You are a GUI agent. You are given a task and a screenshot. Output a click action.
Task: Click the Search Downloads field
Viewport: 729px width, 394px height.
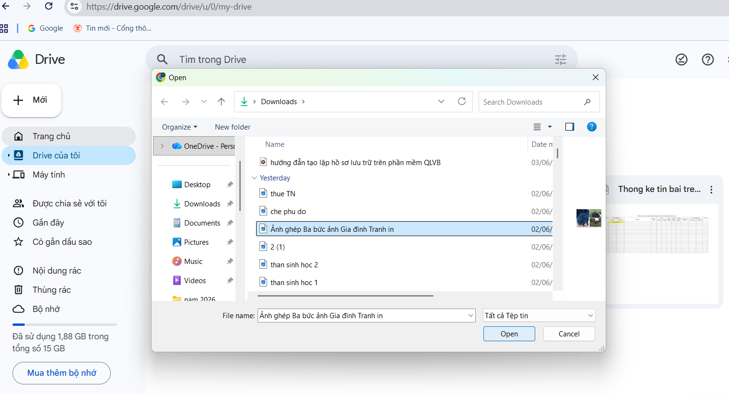(x=539, y=102)
